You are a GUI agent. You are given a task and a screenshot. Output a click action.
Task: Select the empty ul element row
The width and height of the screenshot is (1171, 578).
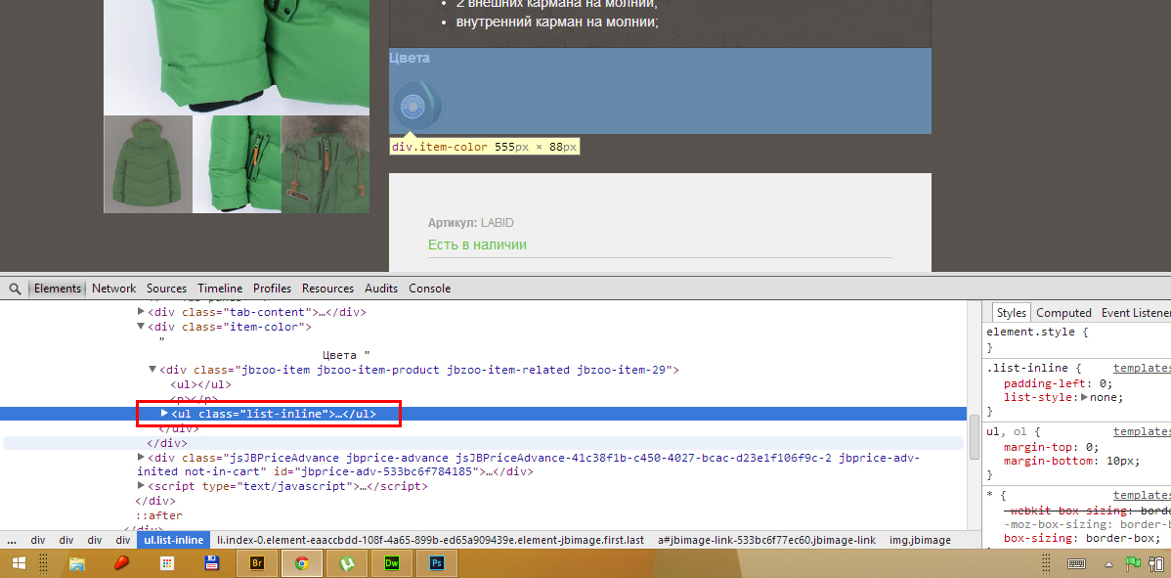[201, 384]
